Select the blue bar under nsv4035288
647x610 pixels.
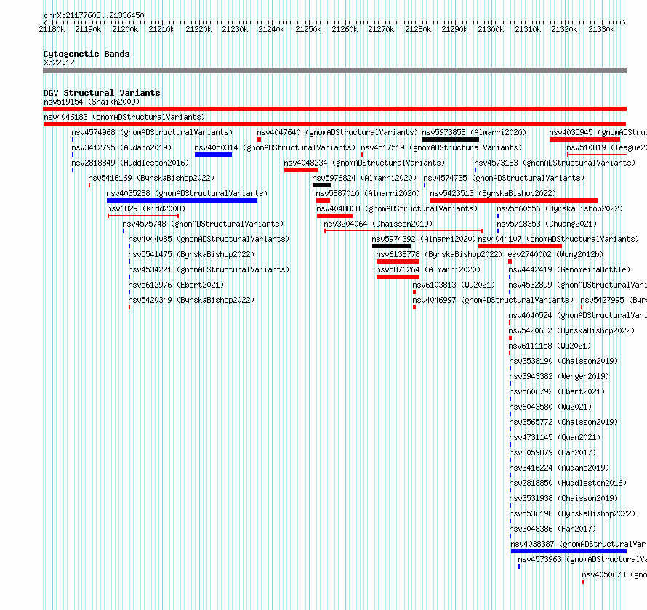[x=182, y=200]
